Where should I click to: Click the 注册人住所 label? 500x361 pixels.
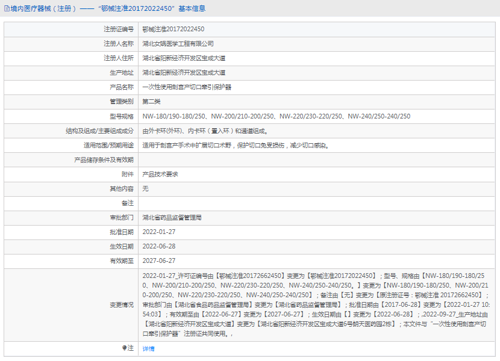pos(119,58)
